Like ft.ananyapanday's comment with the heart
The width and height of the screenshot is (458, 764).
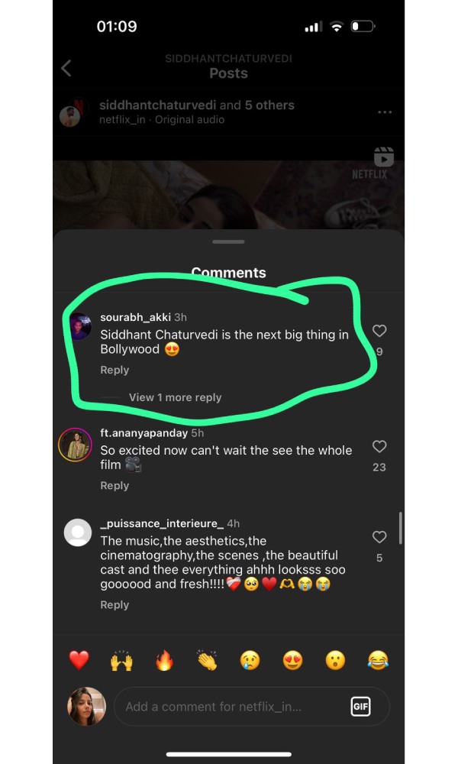click(379, 446)
